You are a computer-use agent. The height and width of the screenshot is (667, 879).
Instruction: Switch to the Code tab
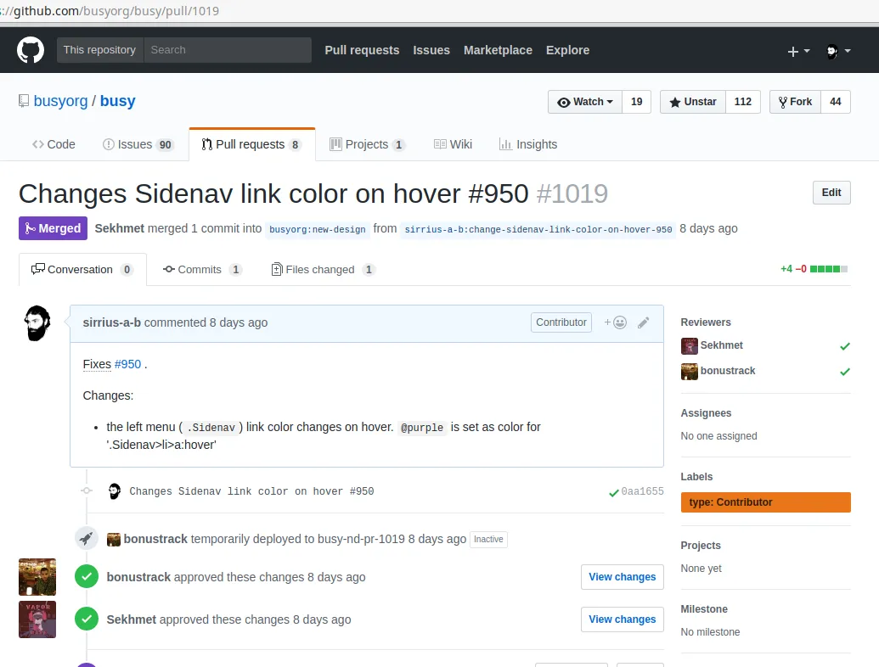54,144
